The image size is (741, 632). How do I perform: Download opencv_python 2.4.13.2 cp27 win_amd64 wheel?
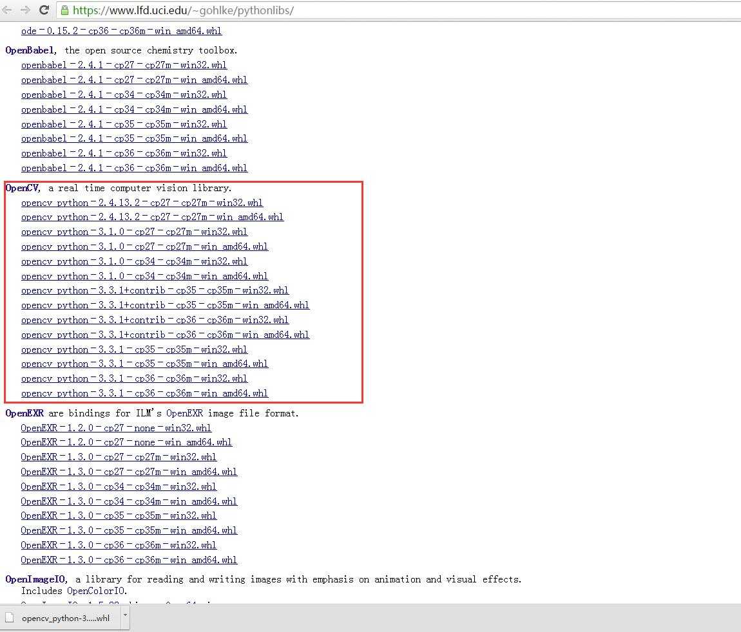click(152, 217)
